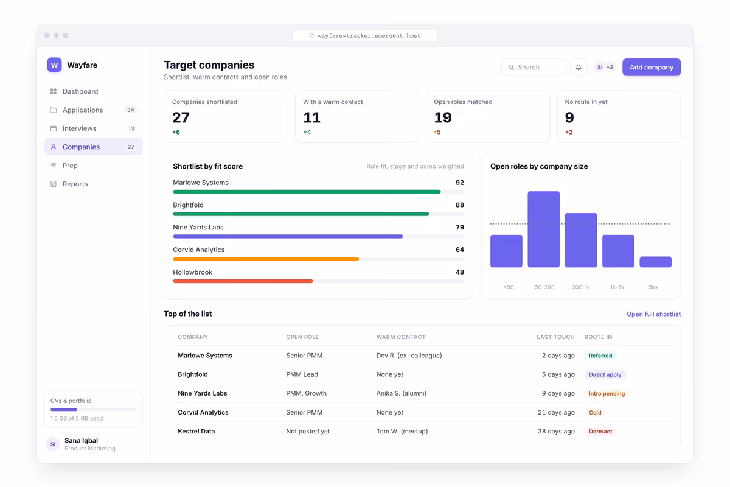This screenshot has height=487, width=730.
Task: Click the Companies person icon
Action: (54, 147)
